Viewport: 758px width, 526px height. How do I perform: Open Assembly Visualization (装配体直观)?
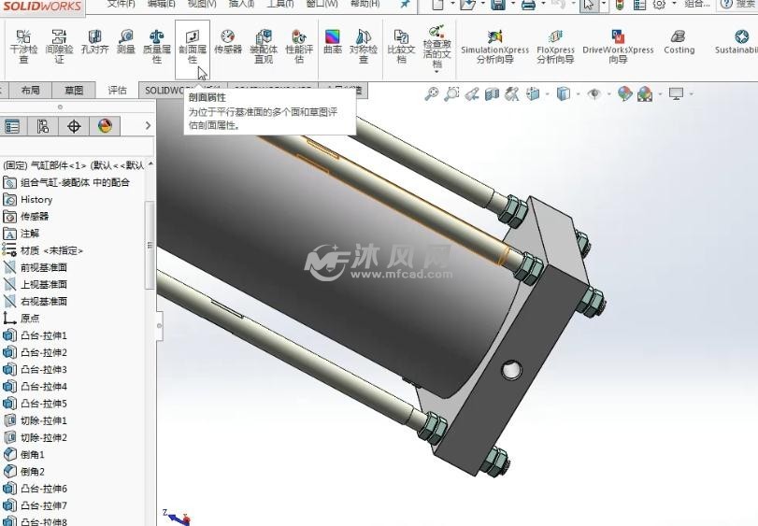pos(264,47)
